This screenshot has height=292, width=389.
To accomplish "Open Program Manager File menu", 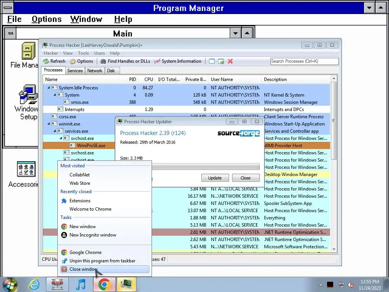I will pyautogui.click(x=14, y=19).
